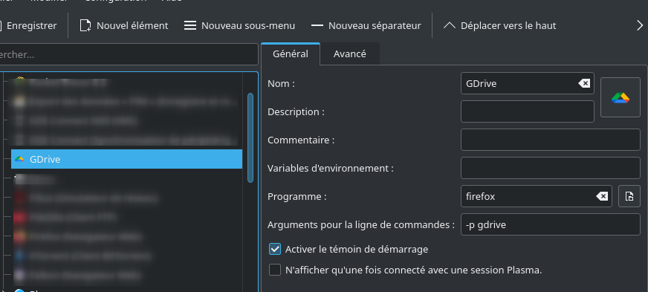Change the Google Drive application icon button
The height and width of the screenshot is (292, 648).
(x=621, y=97)
